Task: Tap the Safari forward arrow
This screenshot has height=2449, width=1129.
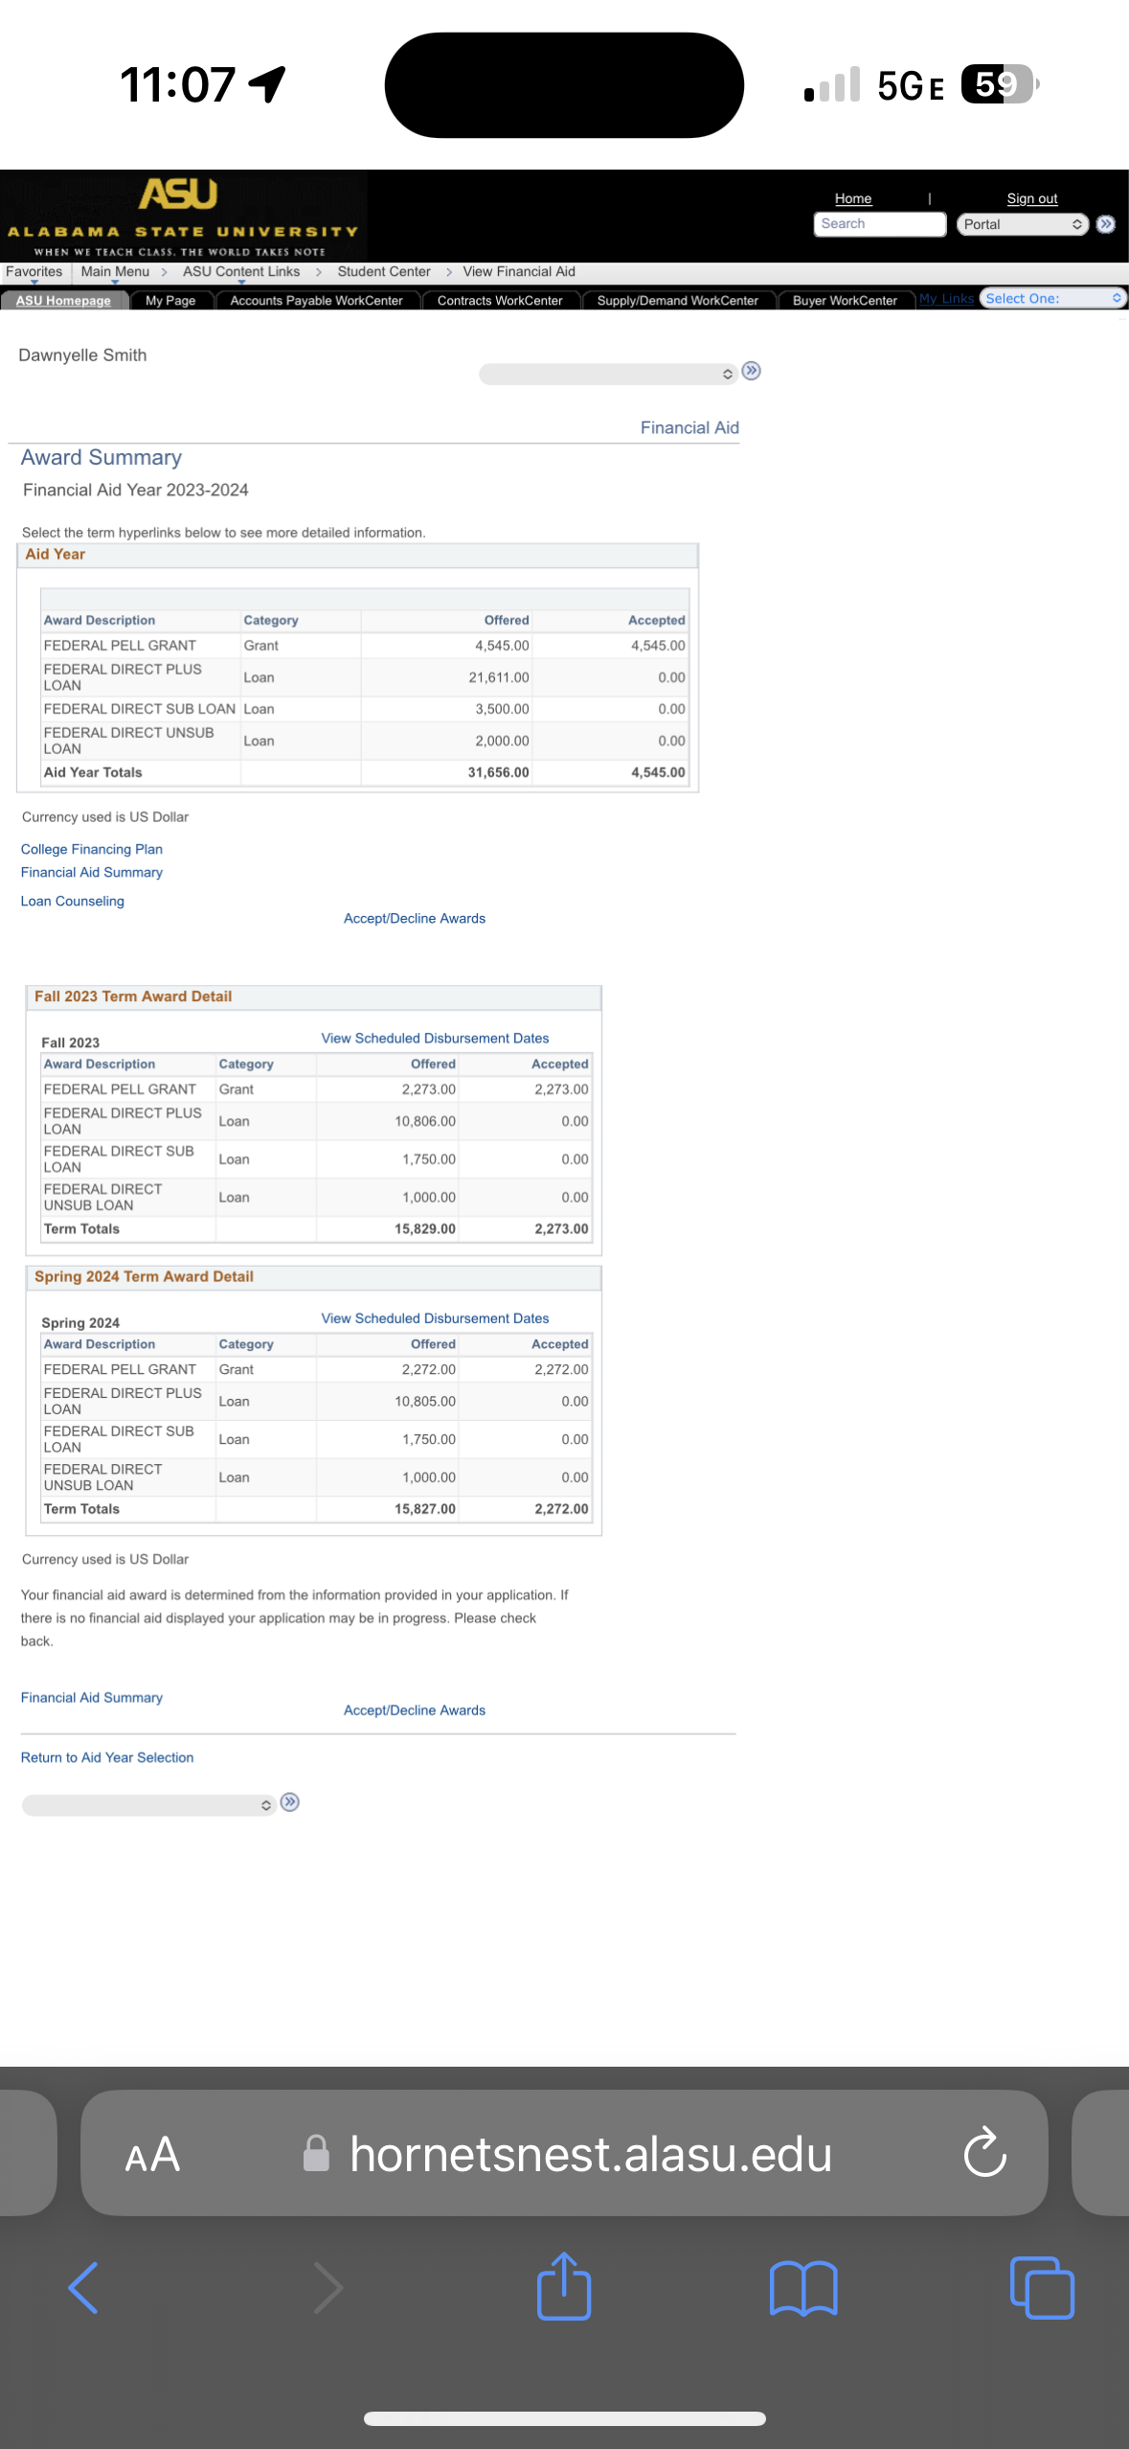Action: tap(328, 2287)
